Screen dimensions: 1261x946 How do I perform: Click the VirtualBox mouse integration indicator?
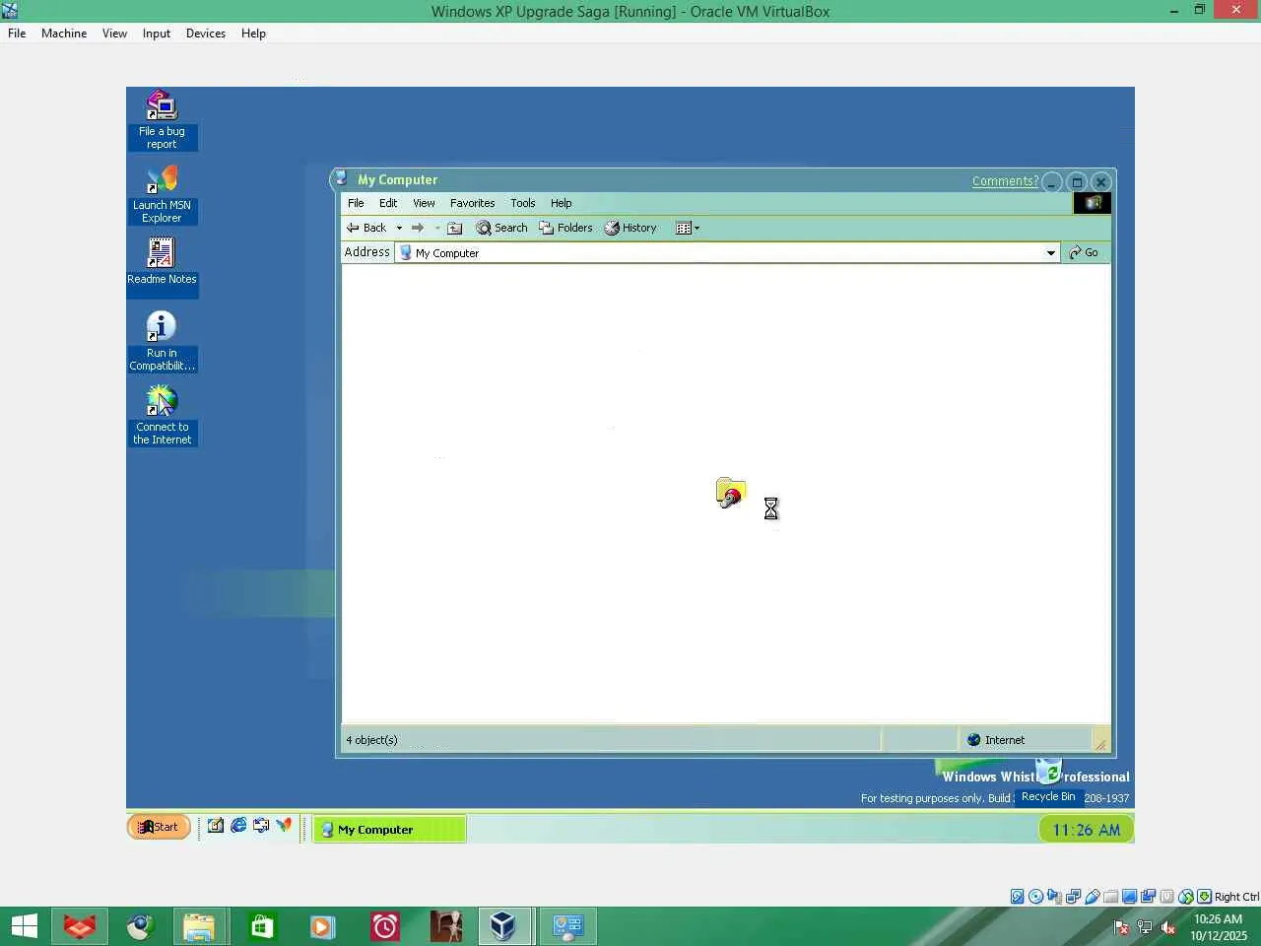tap(1186, 897)
